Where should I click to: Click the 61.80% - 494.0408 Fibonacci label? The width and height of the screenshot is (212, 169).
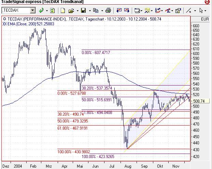click(x=97, y=112)
